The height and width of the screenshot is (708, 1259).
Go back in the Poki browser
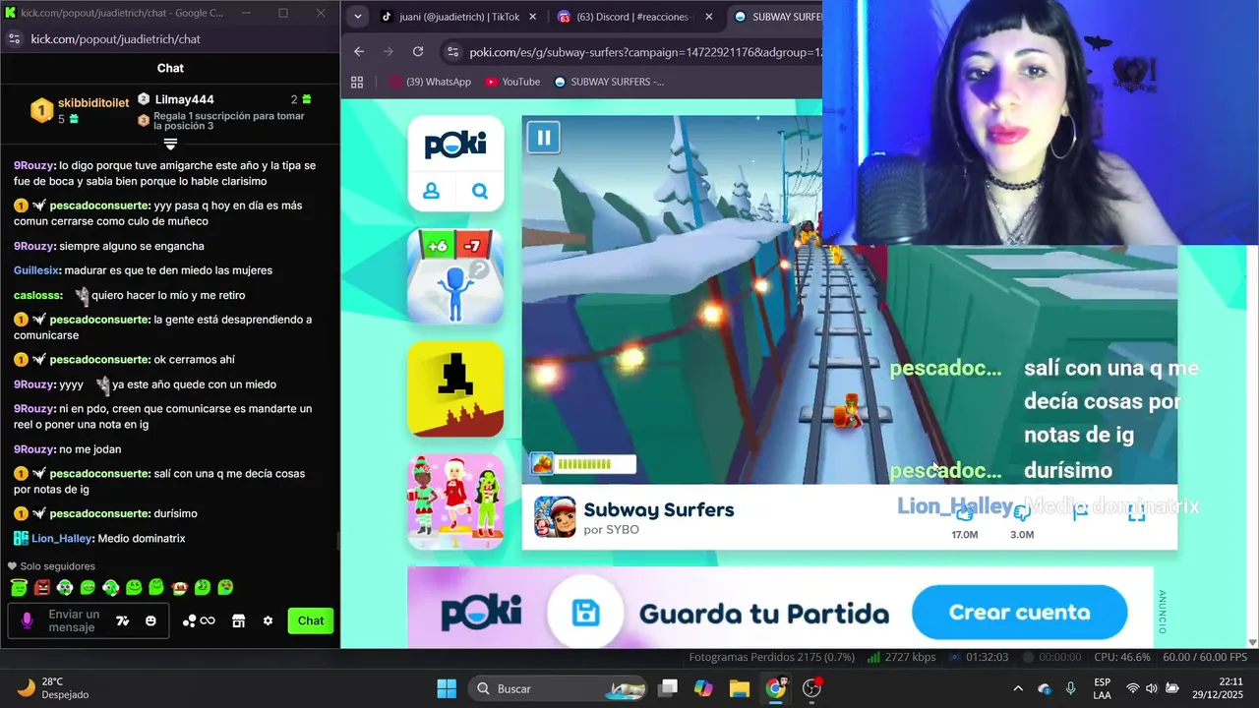(359, 51)
